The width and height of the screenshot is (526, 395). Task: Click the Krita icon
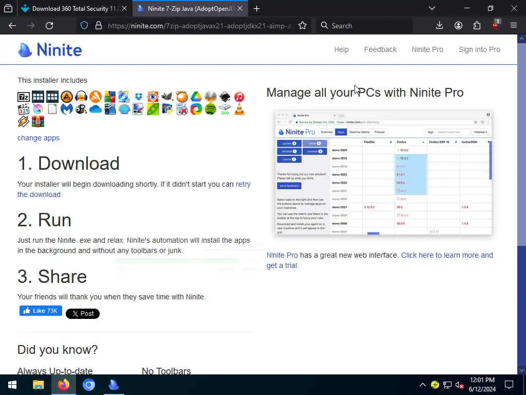(x=38, y=109)
